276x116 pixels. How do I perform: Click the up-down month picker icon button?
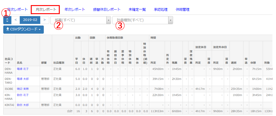click(7, 20)
